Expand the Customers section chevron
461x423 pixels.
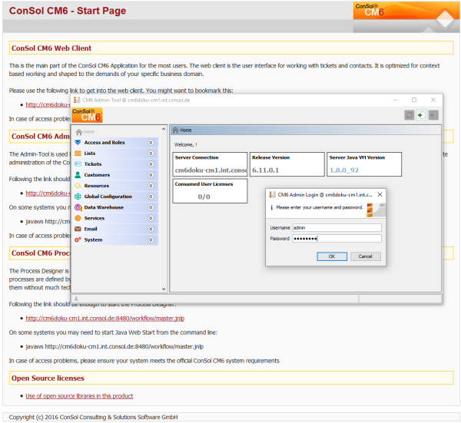pos(151,175)
